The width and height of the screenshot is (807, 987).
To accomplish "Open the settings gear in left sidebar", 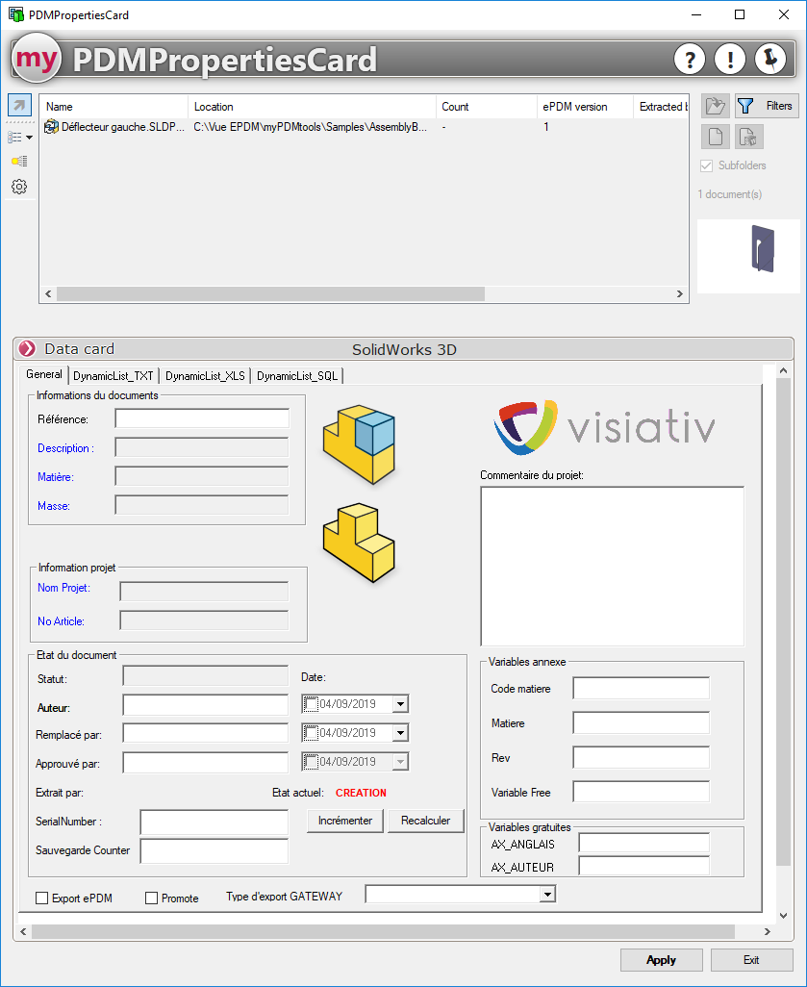I will point(19,187).
